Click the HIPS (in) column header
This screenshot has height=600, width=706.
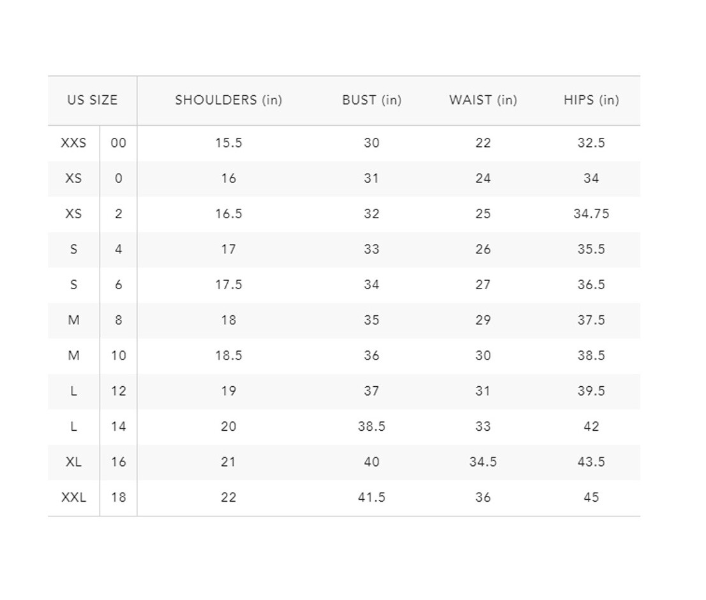tap(591, 100)
